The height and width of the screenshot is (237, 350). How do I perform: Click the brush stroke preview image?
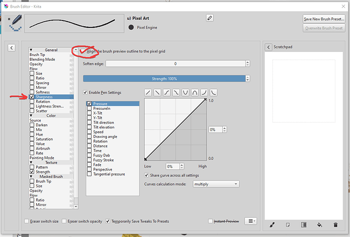point(74,24)
